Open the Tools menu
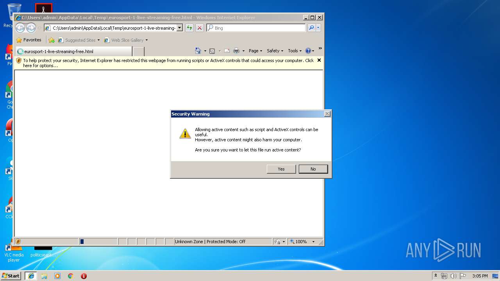The image size is (500, 281). (295, 51)
